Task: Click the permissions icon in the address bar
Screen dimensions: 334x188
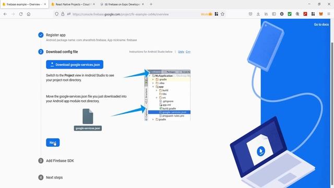Action: 69,14
